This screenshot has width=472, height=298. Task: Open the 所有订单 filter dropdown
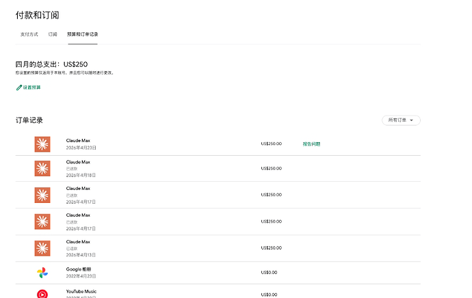tap(401, 120)
